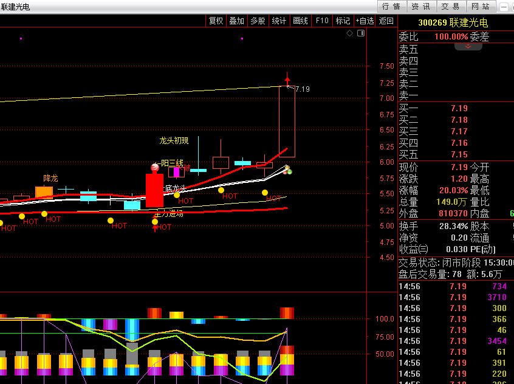Click the magenta candle next to 阳三线
Image resolution: width=514 pixels, height=384 pixels.
[x=177, y=172]
